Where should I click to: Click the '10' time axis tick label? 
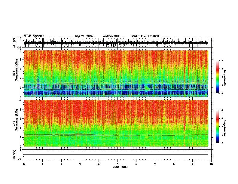coord(211,164)
